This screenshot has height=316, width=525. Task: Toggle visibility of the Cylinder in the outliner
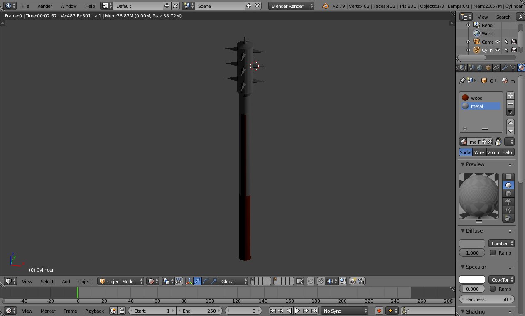(498, 50)
